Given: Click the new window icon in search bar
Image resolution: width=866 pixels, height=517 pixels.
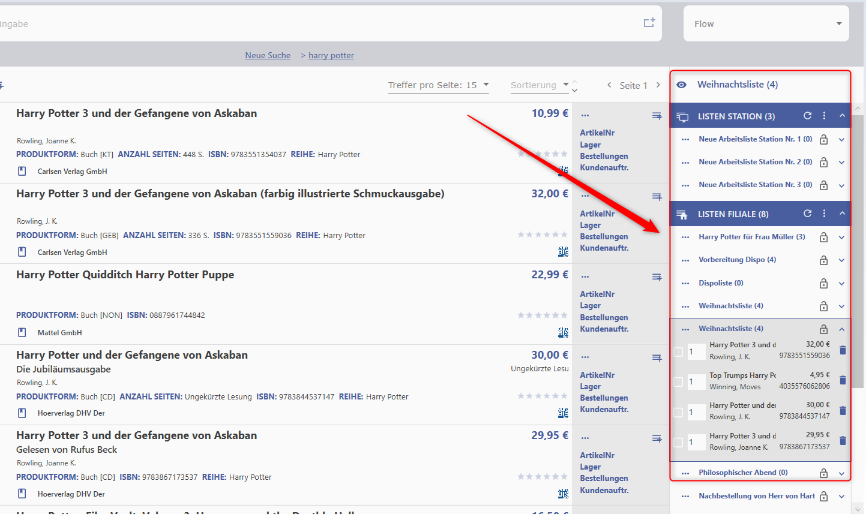Looking at the screenshot, I should (649, 23).
